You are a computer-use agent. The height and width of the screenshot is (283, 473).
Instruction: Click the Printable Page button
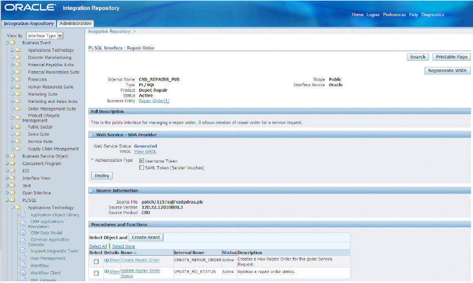click(451, 57)
